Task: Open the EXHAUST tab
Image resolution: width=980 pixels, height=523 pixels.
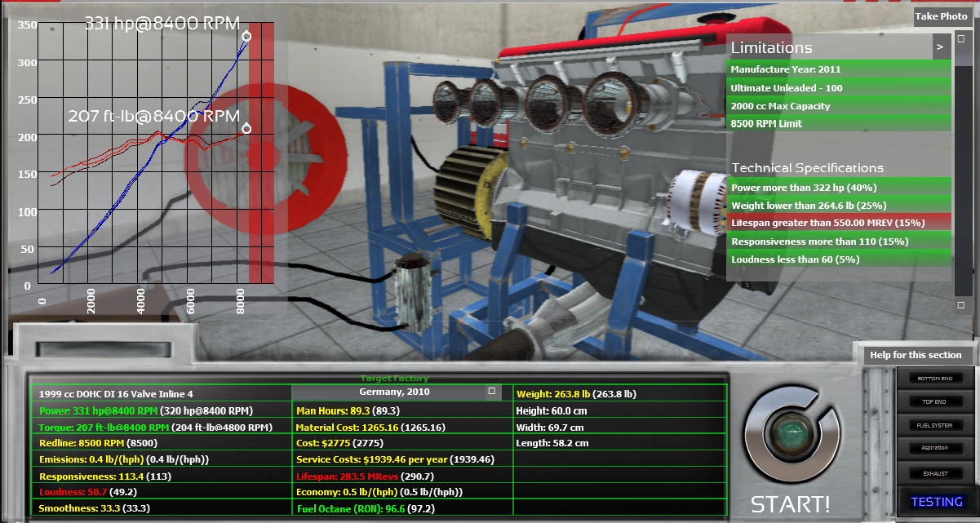Action: pyautogui.click(x=934, y=472)
